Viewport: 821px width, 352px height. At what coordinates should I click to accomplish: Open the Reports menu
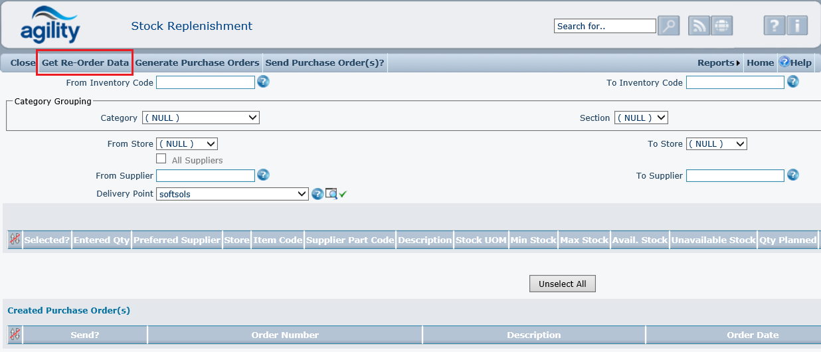point(718,62)
